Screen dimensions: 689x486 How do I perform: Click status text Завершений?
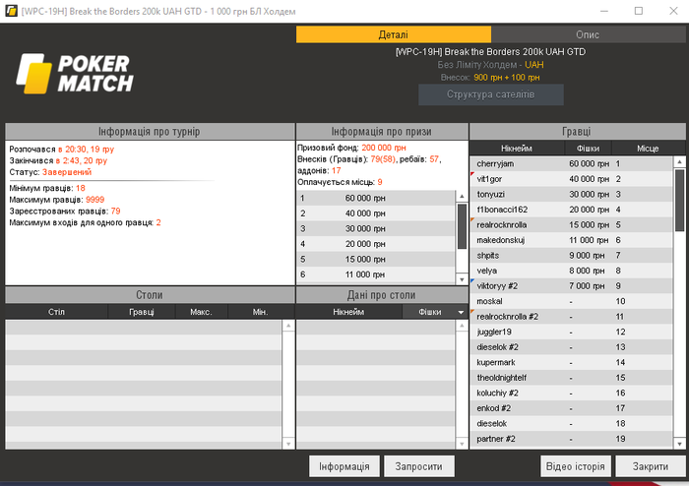[67, 172]
